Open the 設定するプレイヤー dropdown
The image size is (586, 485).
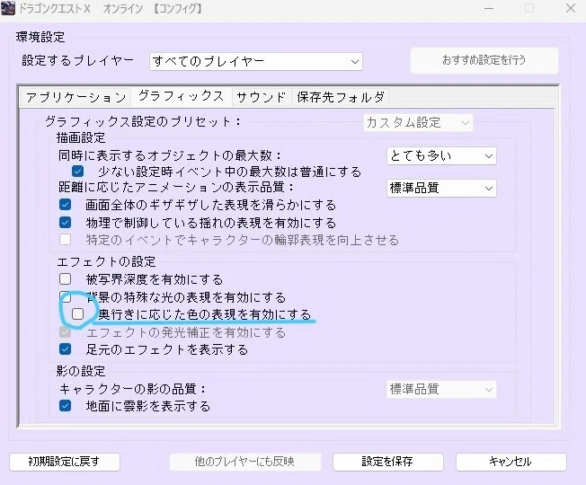point(256,61)
